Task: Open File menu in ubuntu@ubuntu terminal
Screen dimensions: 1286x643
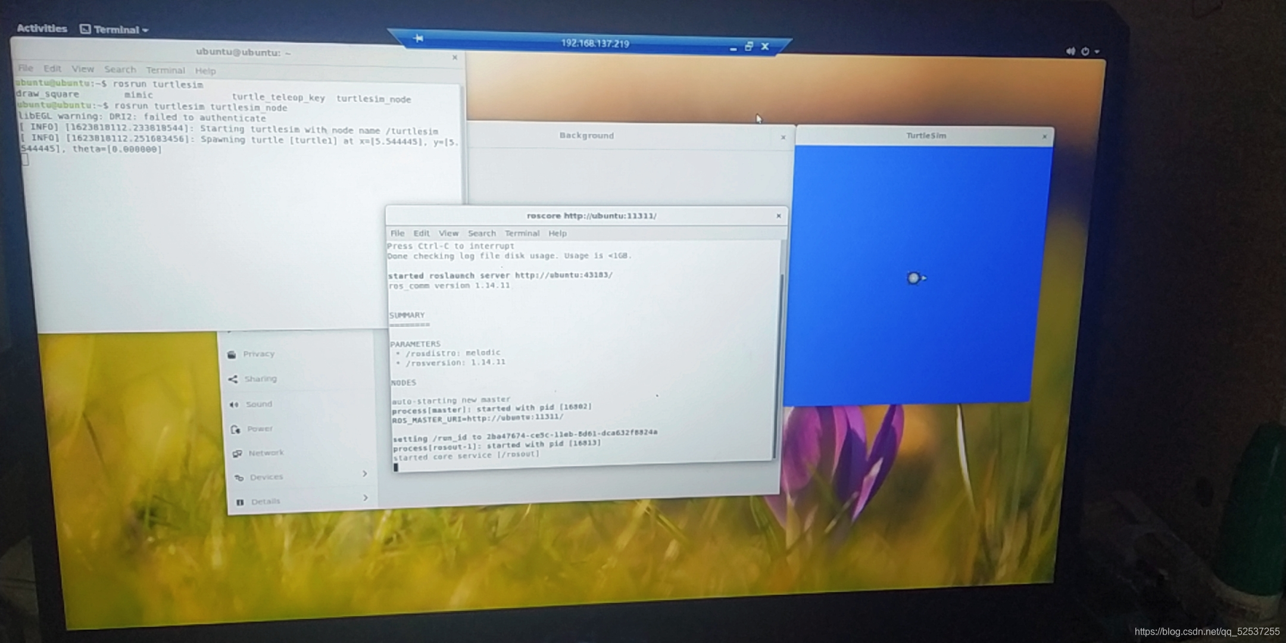Action: click(26, 68)
